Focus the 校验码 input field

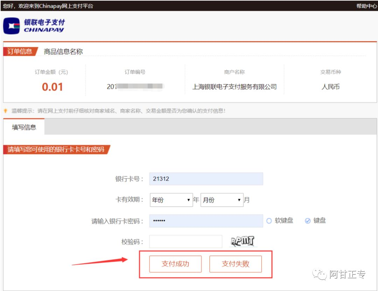(185, 241)
